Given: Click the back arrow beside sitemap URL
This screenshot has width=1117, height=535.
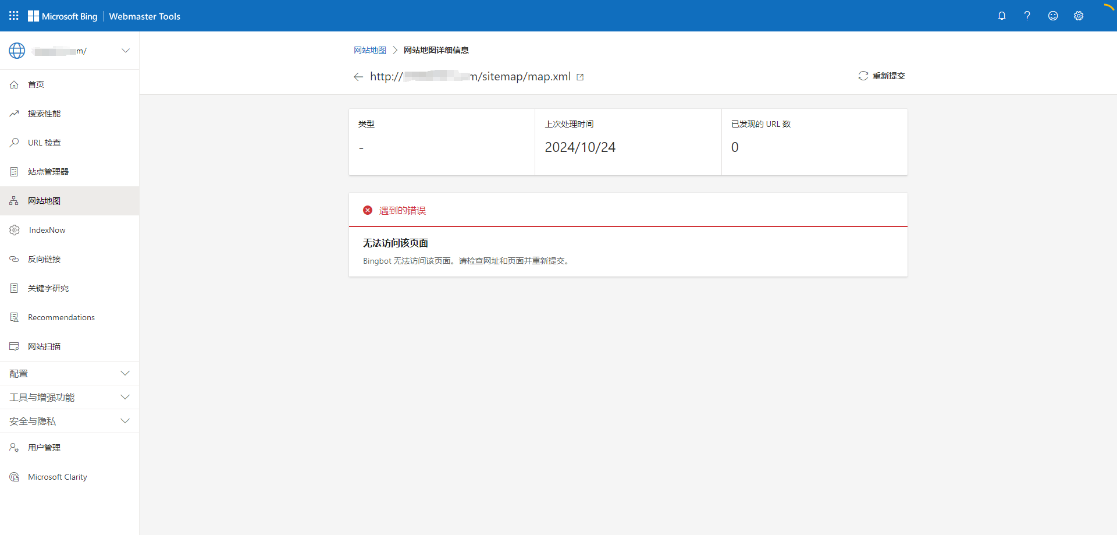Looking at the screenshot, I should point(358,77).
